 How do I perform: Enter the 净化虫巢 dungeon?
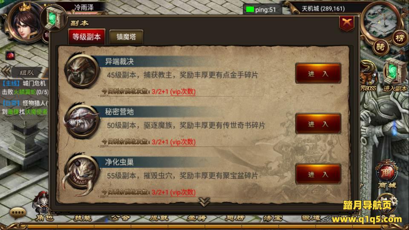click(318, 174)
